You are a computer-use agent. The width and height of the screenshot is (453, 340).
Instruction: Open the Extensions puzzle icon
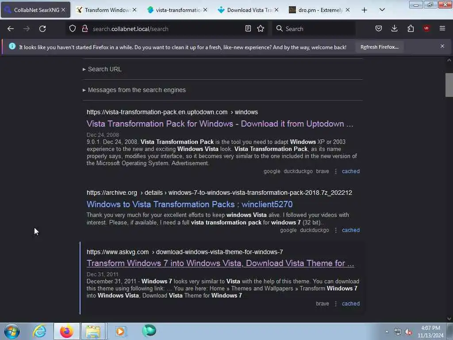coord(411,29)
